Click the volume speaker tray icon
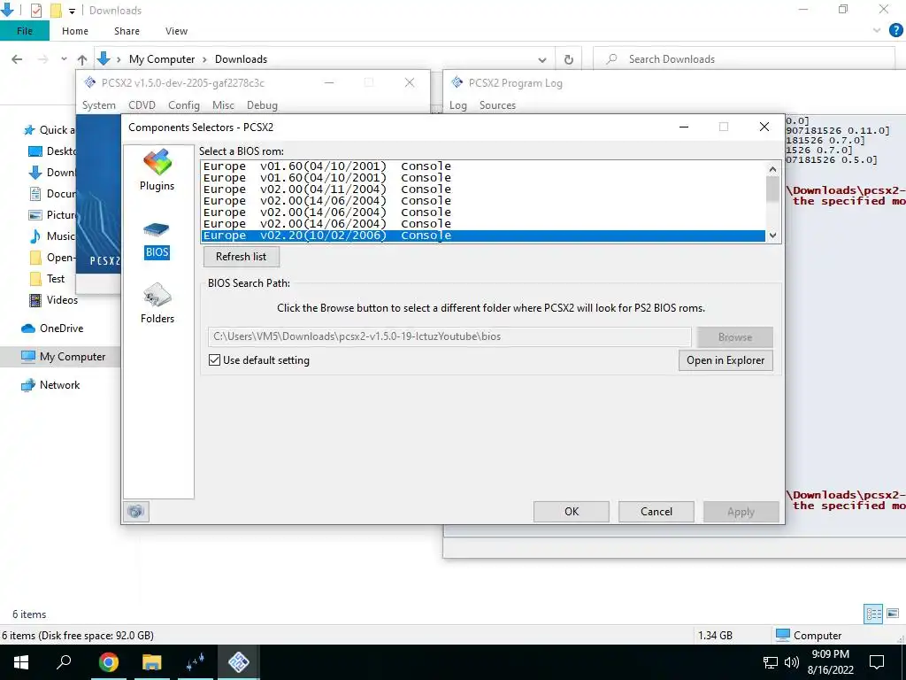Image resolution: width=906 pixels, height=680 pixels. point(792,662)
